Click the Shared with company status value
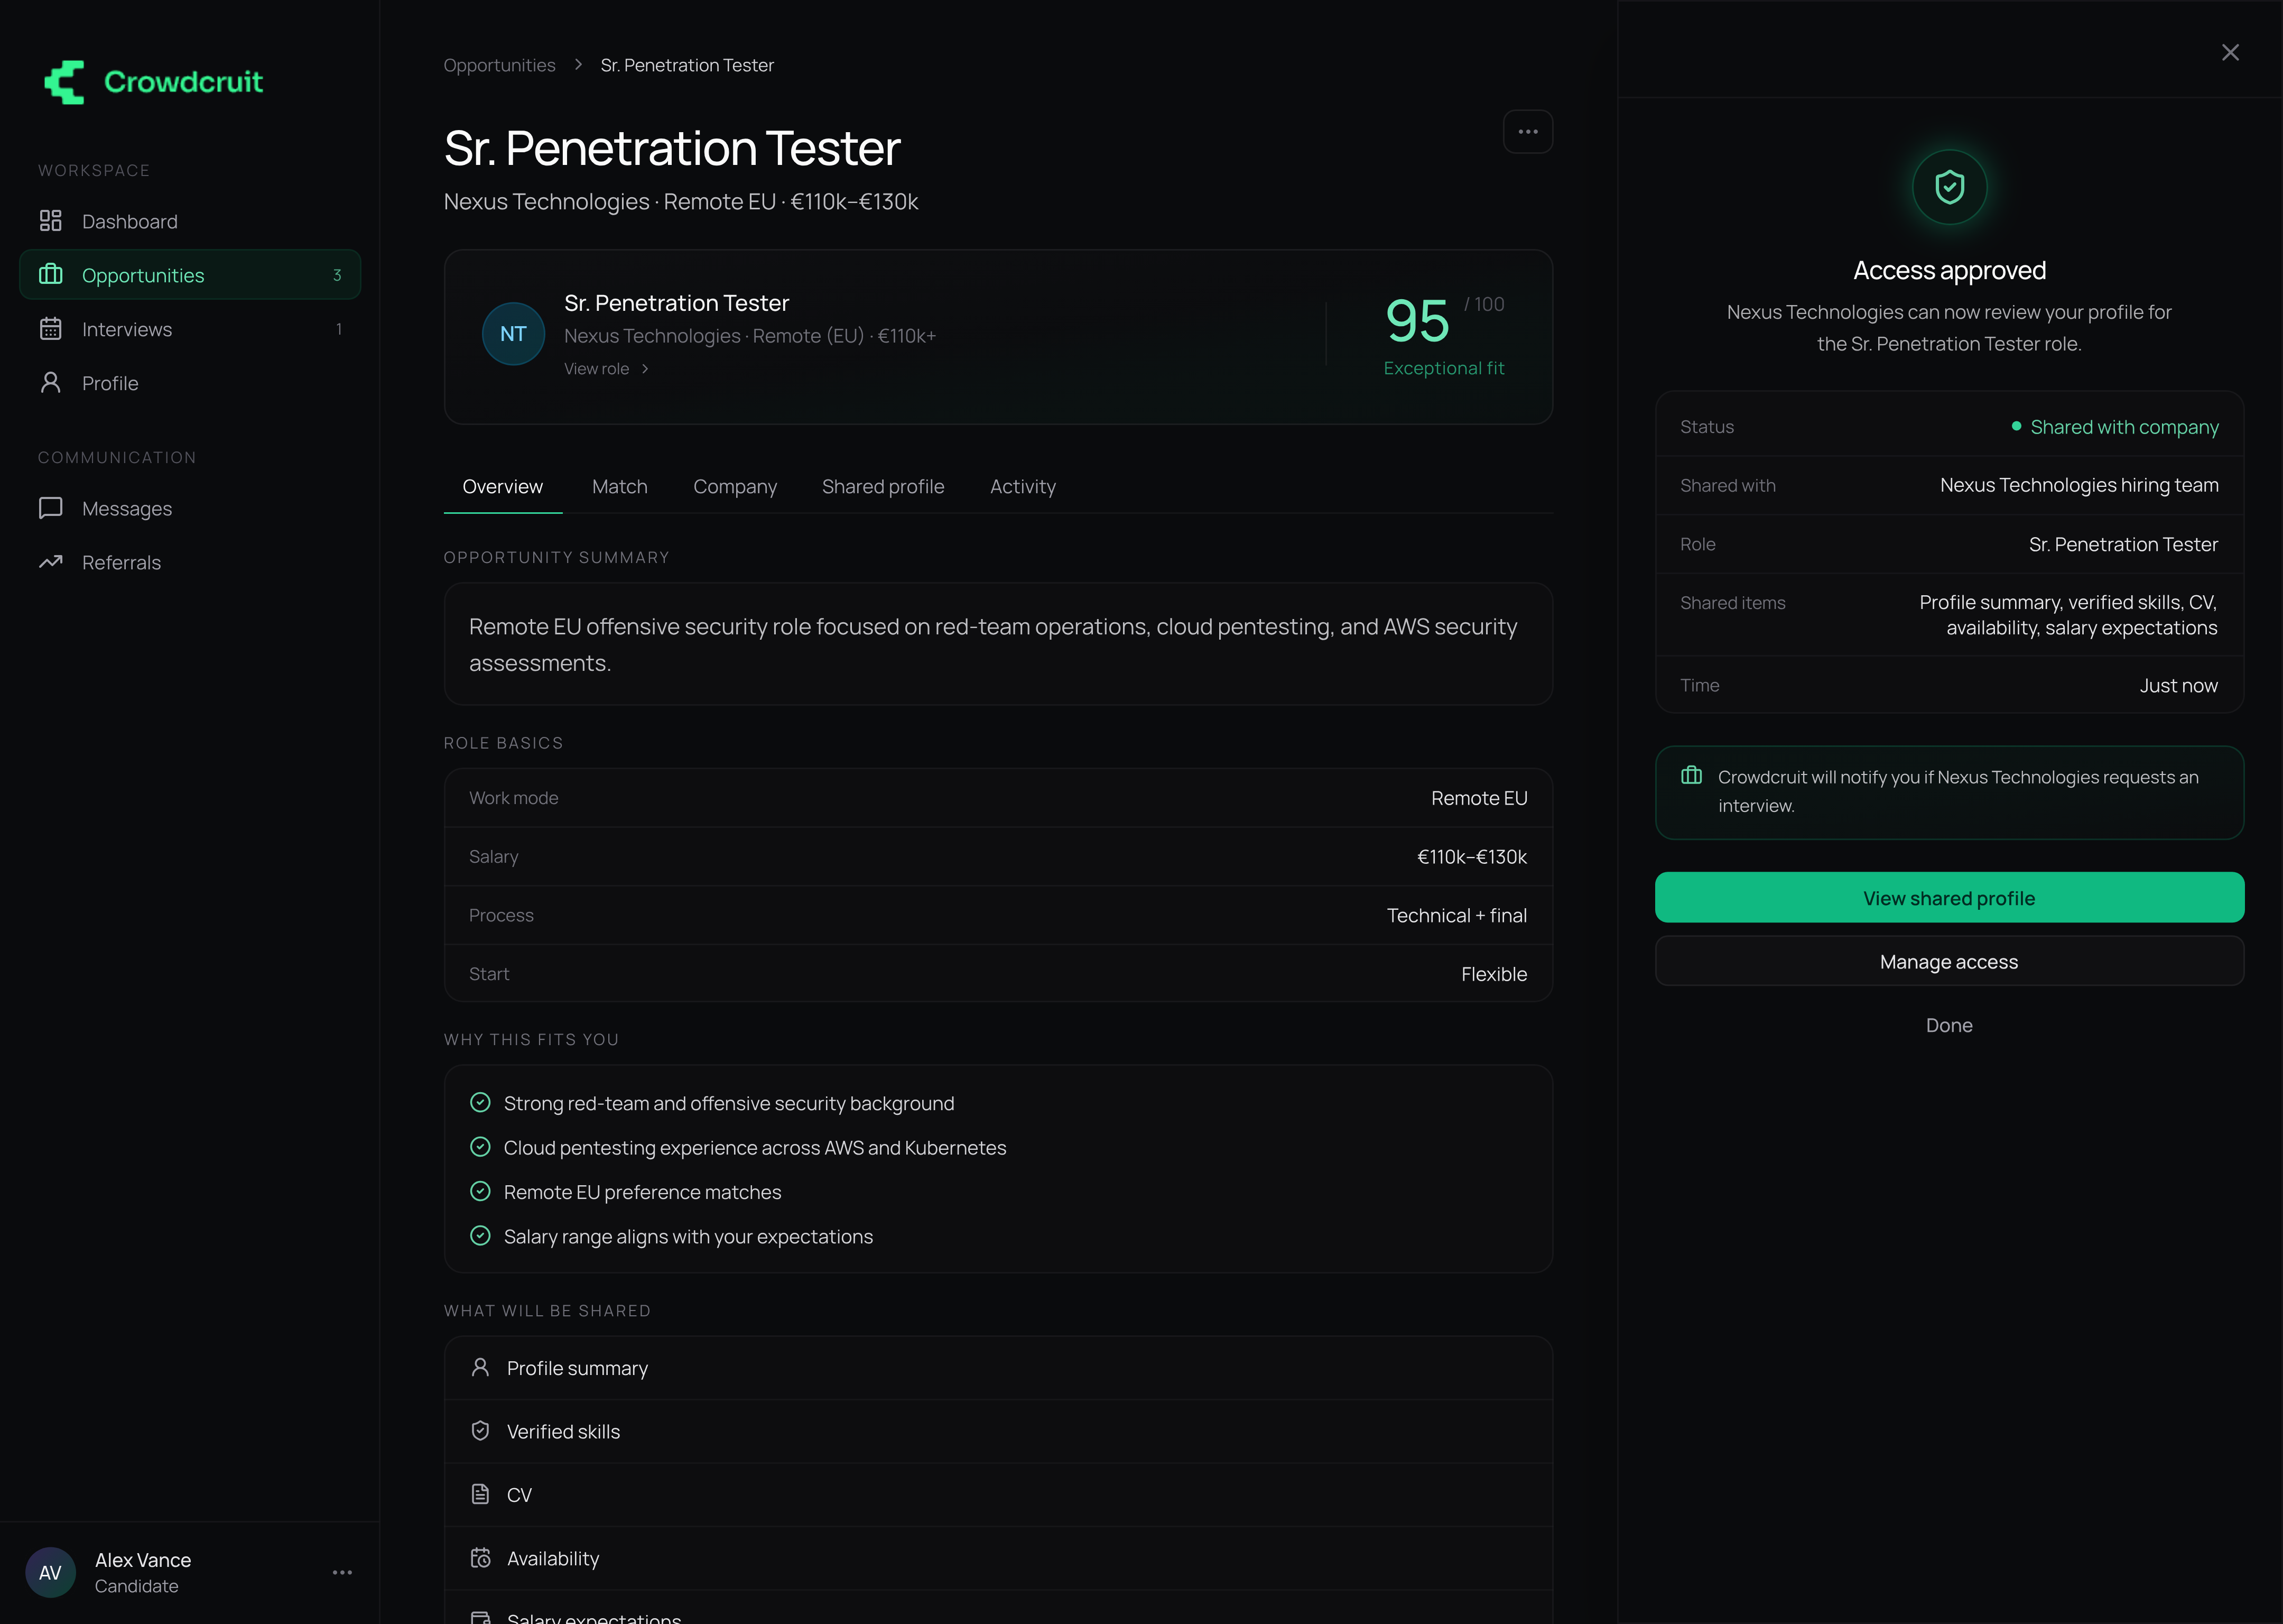The height and width of the screenshot is (1624, 2283). coord(2124,427)
